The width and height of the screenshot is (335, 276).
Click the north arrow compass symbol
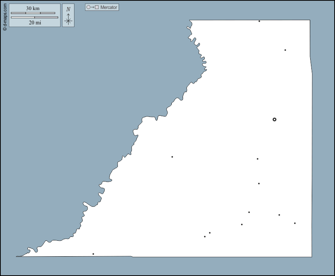pyautogui.click(x=68, y=19)
